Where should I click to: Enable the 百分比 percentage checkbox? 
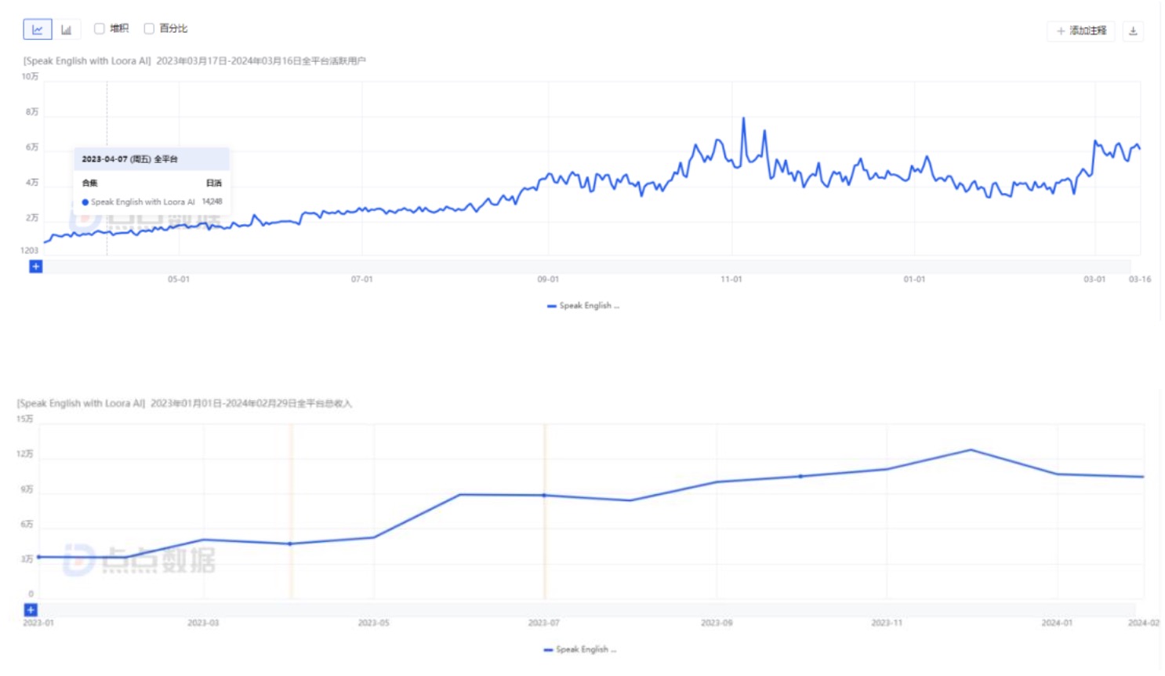pos(149,29)
